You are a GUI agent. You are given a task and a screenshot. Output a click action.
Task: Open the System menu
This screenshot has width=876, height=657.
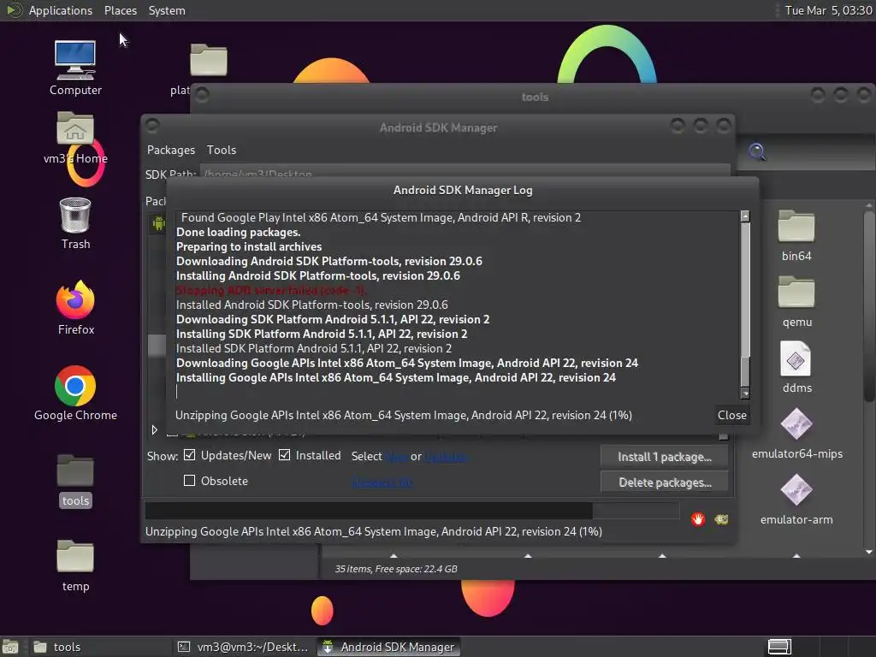click(x=167, y=10)
